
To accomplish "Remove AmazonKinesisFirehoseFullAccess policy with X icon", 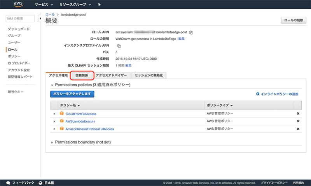I will tap(298, 129).
